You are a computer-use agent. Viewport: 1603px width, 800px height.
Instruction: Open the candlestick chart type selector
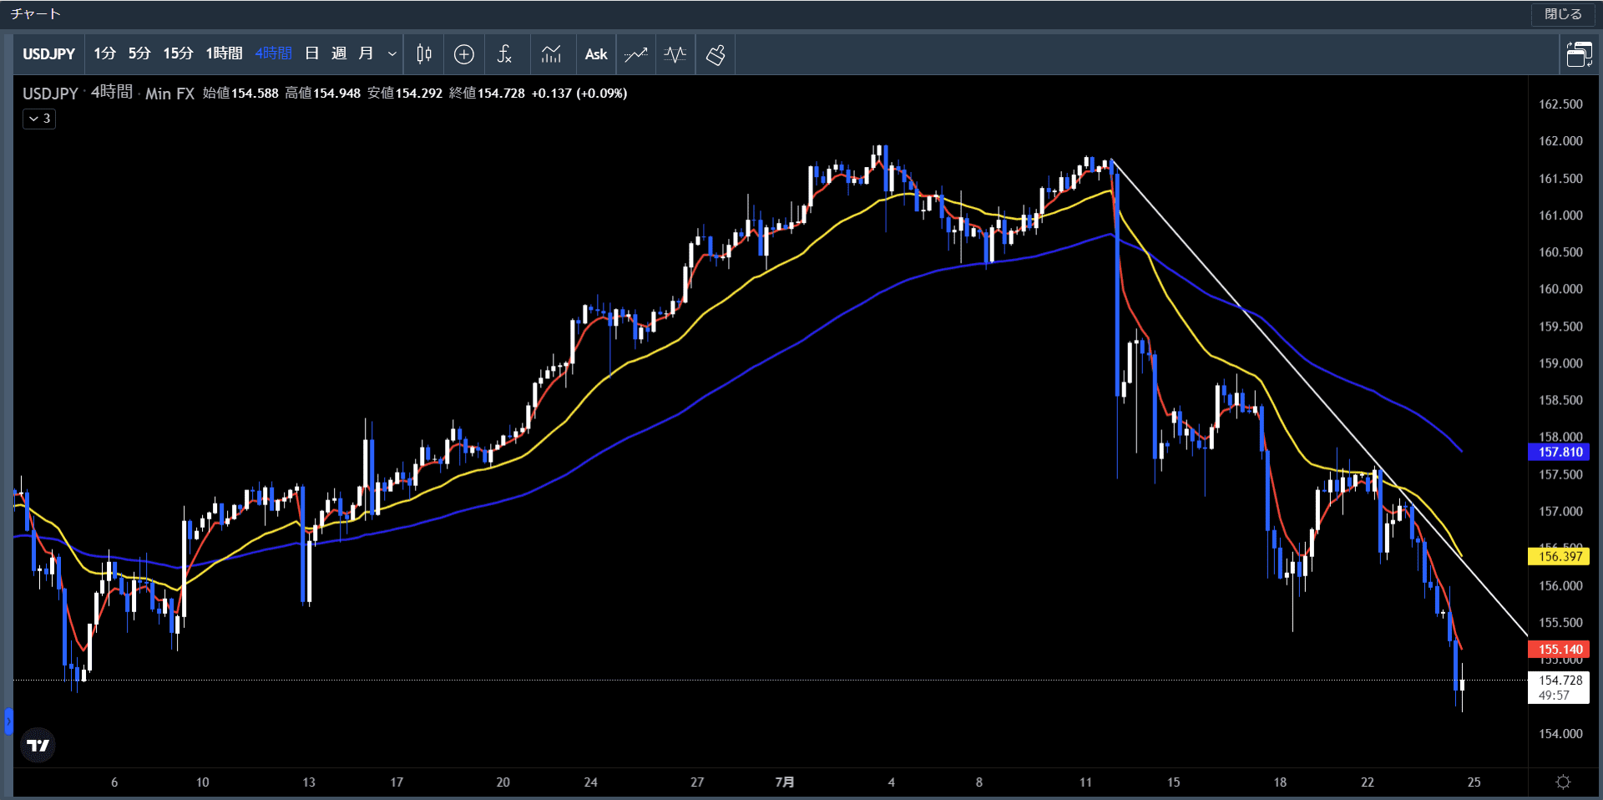point(424,54)
